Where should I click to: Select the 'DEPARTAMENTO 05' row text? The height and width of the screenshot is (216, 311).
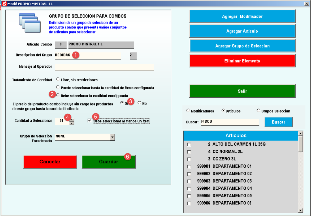coord(232,196)
